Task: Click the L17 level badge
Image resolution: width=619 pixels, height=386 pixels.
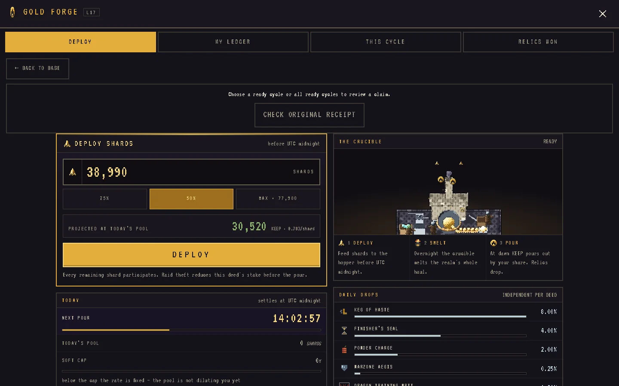Action: [91, 12]
